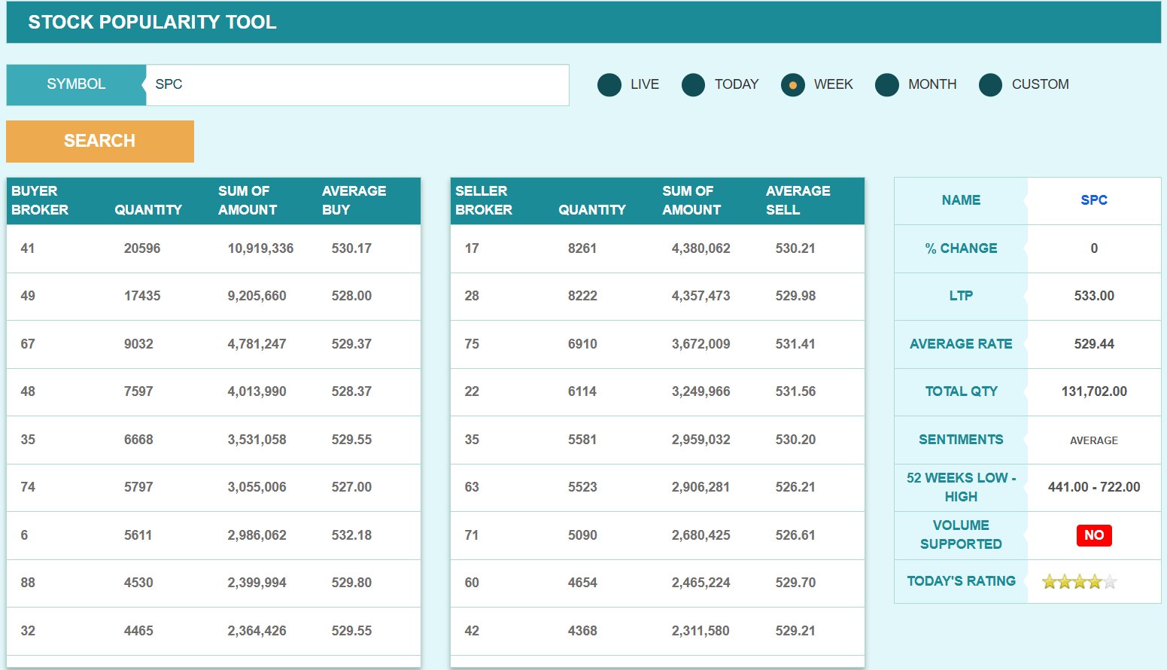Screen dimensions: 1167x670
Task: Click the AVERAGE BUY column header
Action: tap(354, 200)
